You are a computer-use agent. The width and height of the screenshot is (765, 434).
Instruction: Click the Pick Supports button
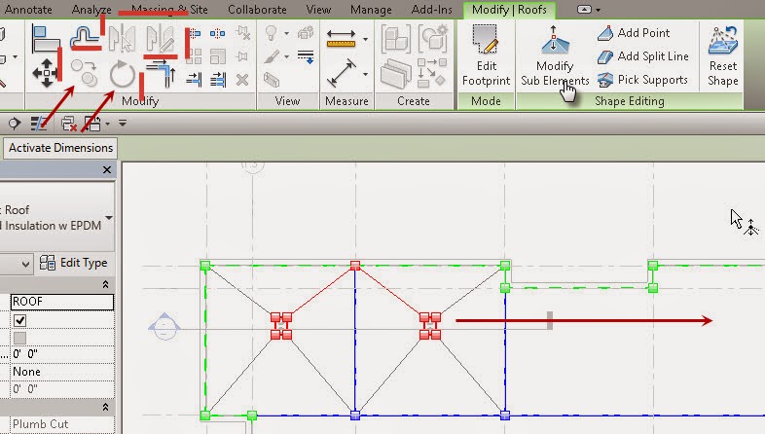pyautogui.click(x=642, y=80)
